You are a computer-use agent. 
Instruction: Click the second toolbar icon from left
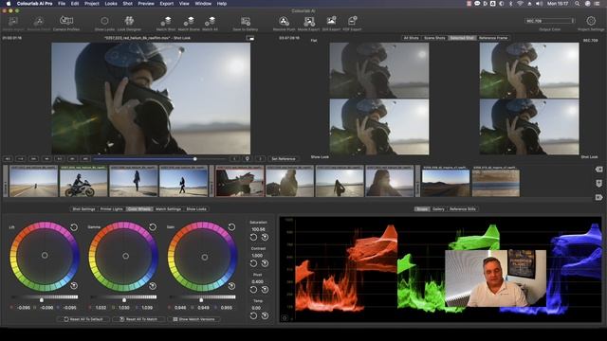39,21
